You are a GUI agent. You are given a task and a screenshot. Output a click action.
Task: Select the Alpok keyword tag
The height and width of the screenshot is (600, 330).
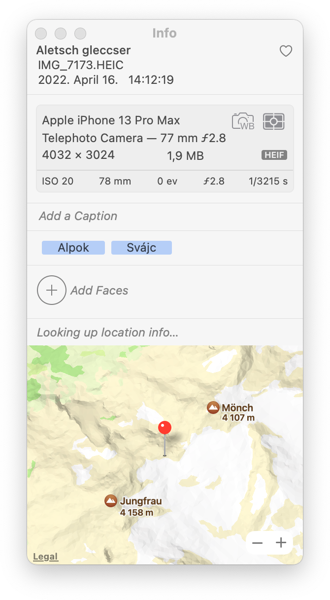point(73,248)
